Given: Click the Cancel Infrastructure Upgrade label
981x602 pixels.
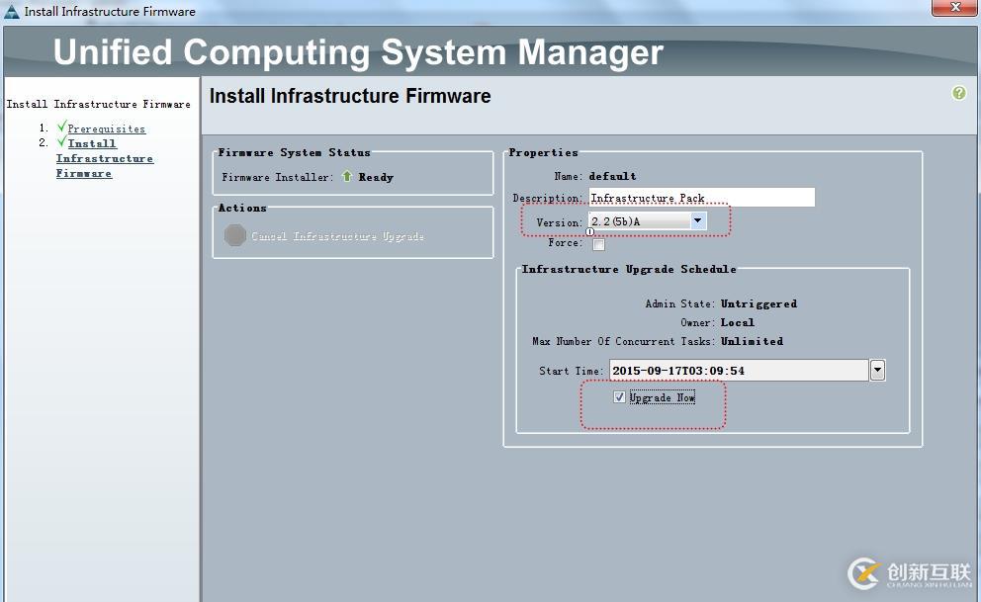Looking at the screenshot, I should 338,236.
